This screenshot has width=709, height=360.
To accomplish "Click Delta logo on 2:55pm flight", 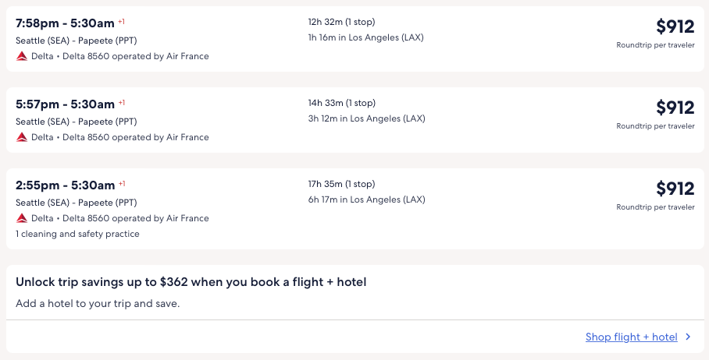I will click(22, 218).
